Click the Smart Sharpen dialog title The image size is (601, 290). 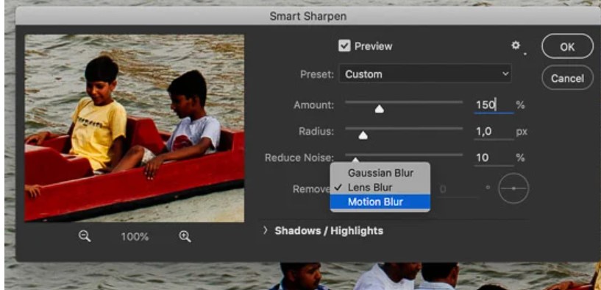tap(308, 16)
